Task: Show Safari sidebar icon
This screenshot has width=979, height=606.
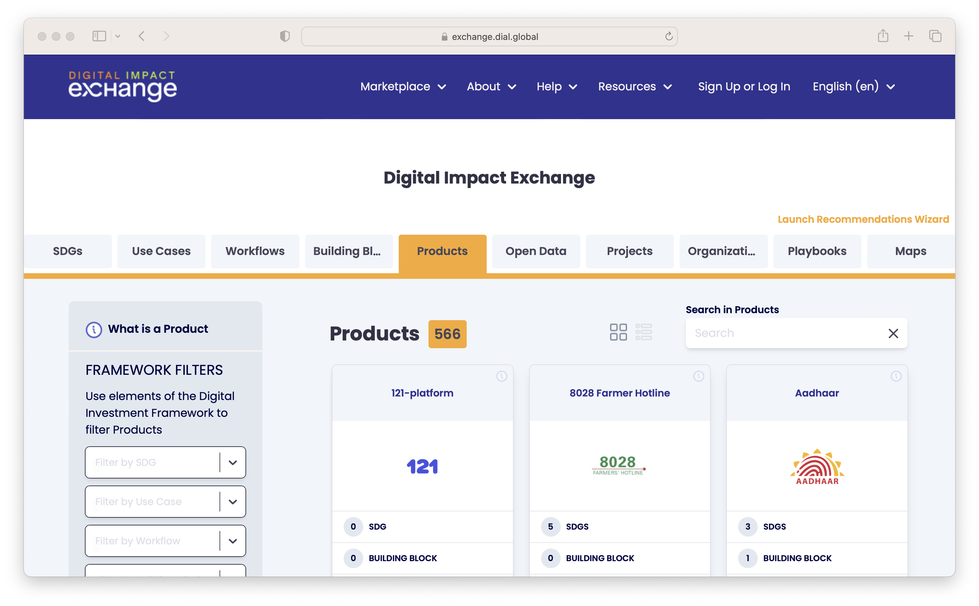Action: (99, 36)
